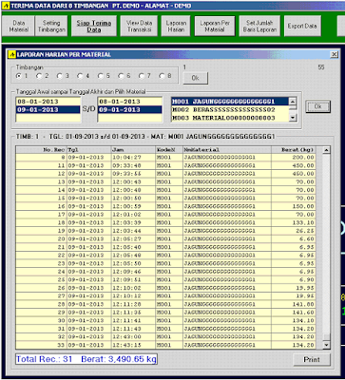Select record 33 at 12:43:15
Screen dimensions: 345x380
point(165,345)
